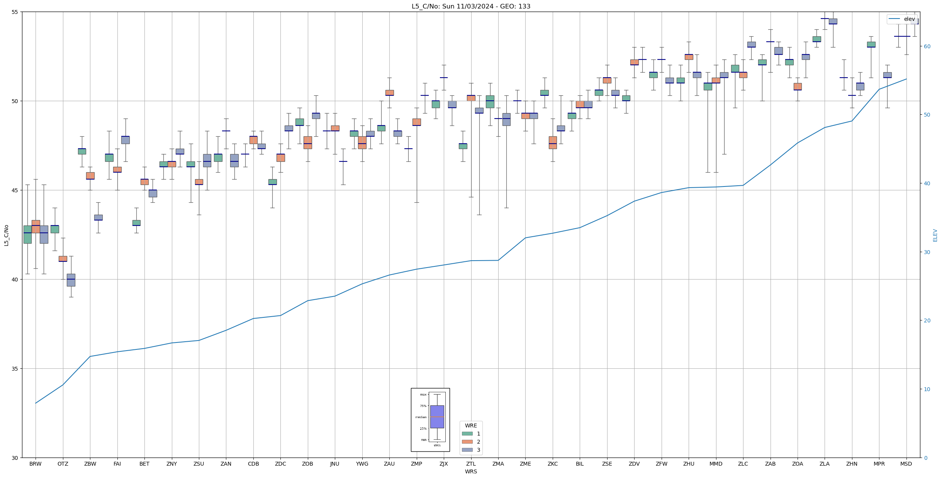942x478 pixels.
Task: Click the 'MSD' x-axis label
Action: (x=906, y=464)
